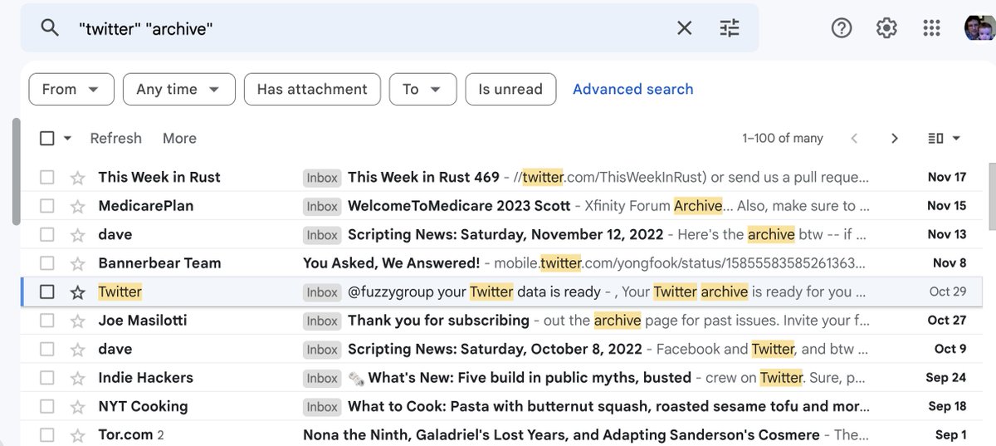This screenshot has height=446, width=996.
Task: Open the Google apps grid icon
Action: [x=931, y=28]
